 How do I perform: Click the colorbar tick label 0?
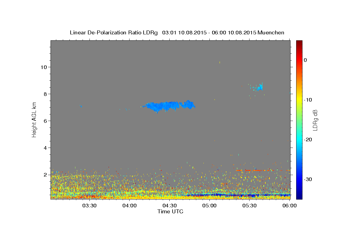(305, 60)
